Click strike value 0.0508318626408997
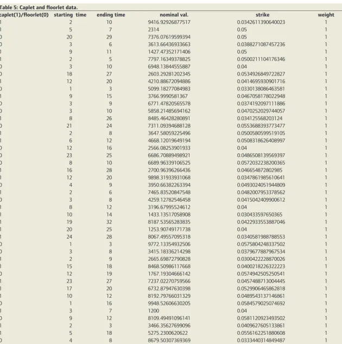 pyautogui.click(x=261, y=141)
